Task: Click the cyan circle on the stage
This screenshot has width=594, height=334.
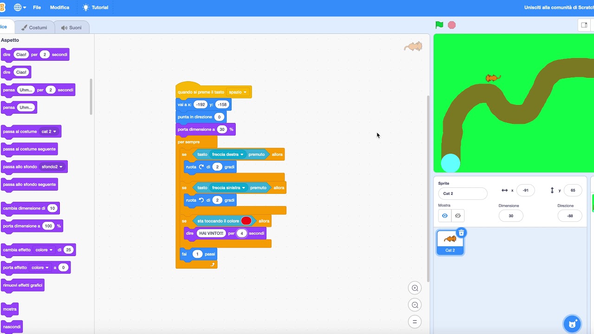Action: tap(450, 163)
